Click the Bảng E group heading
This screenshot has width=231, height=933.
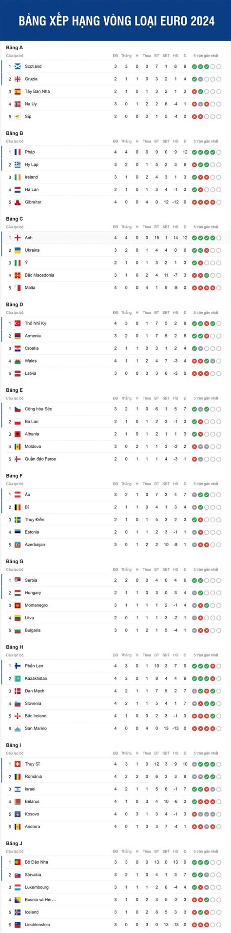(15, 390)
